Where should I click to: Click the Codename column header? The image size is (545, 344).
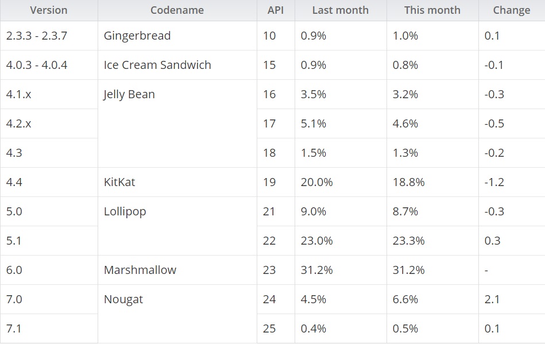(177, 10)
